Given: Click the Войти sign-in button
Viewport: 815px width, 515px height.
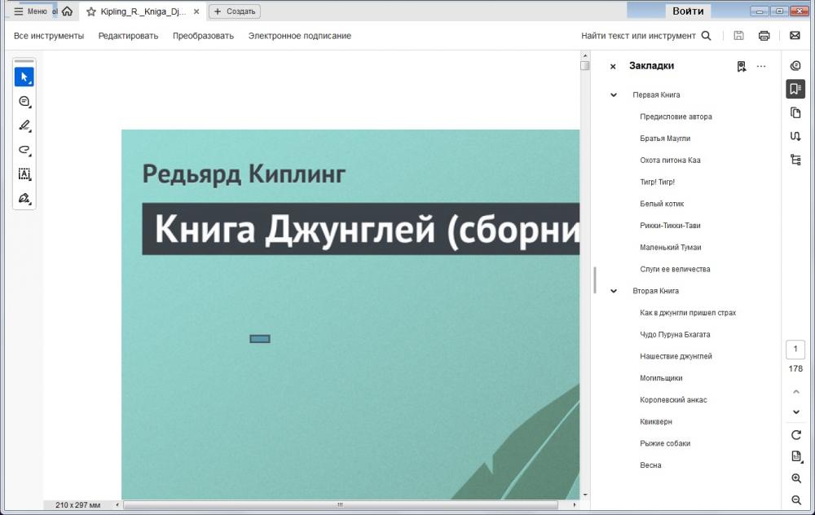Looking at the screenshot, I should [689, 11].
